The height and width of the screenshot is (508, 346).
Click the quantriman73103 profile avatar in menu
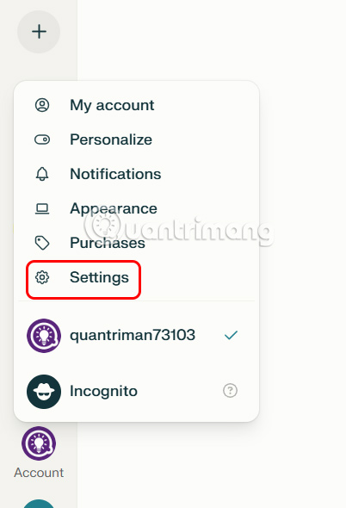(44, 335)
